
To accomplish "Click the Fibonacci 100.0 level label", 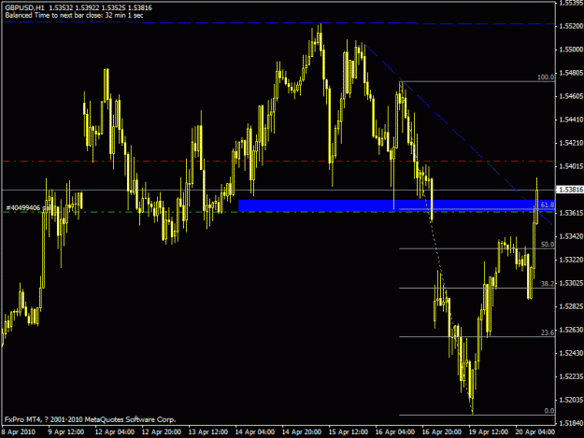I will [x=546, y=78].
